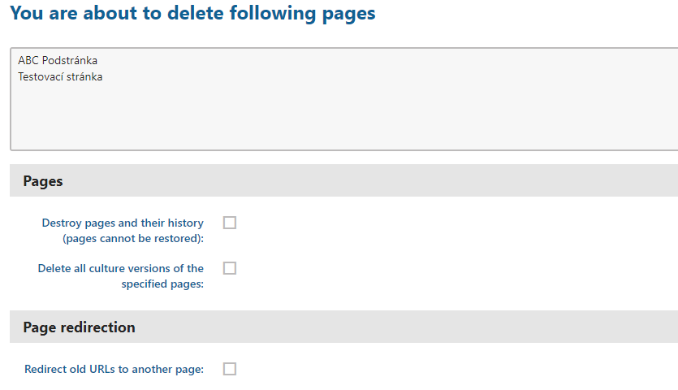Select Testovací stránka in the pages list
The image size is (678, 390).
[x=60, y=77]
